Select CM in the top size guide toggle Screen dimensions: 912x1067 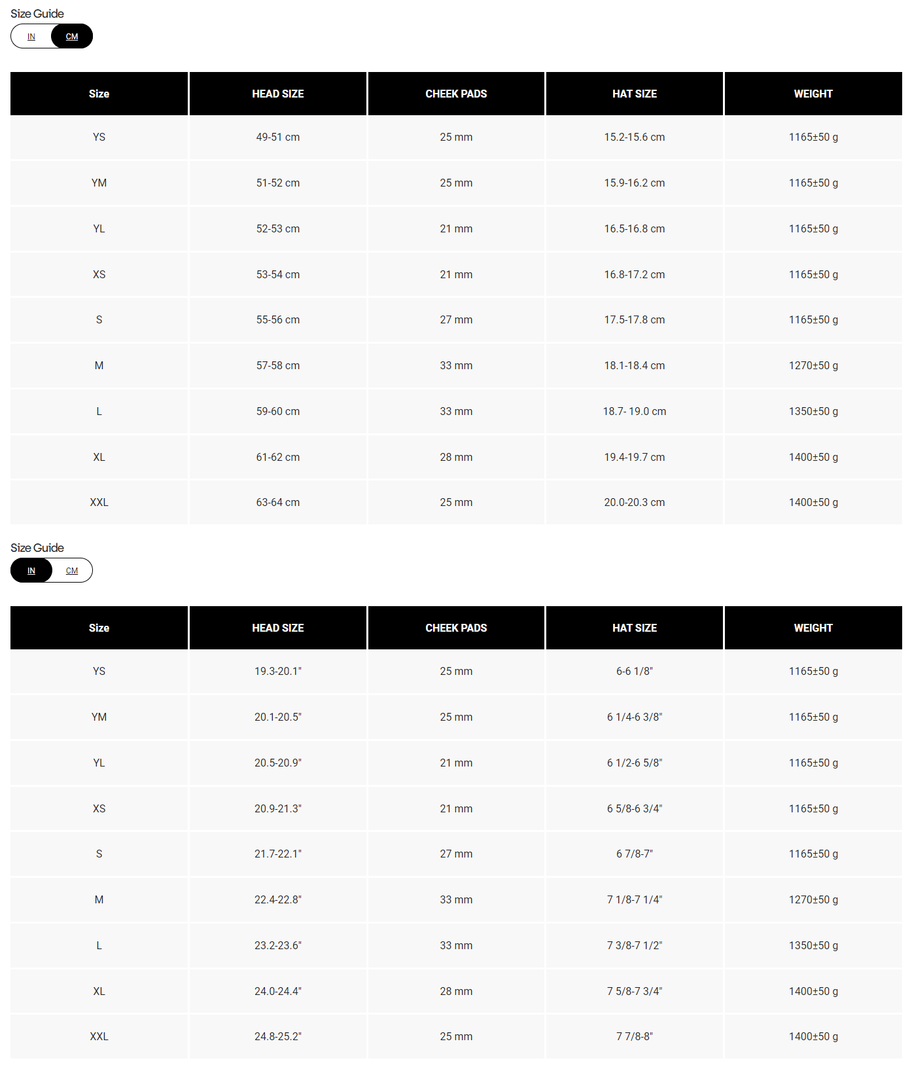tap(72, 37)
